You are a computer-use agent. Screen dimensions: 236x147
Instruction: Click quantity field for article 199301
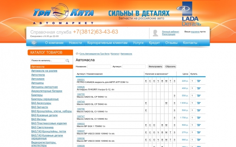point(193,81)
